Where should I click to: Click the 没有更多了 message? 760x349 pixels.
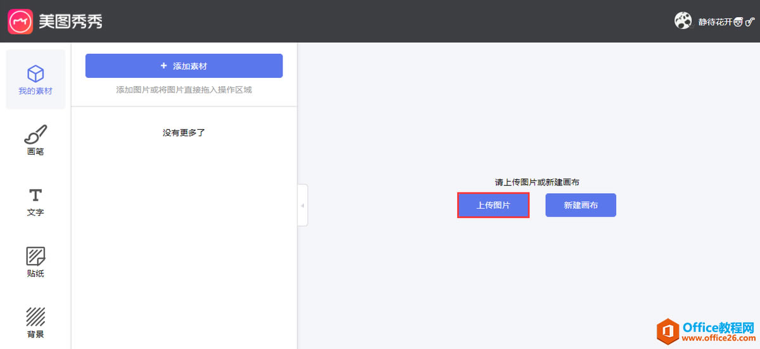(184, 132)
